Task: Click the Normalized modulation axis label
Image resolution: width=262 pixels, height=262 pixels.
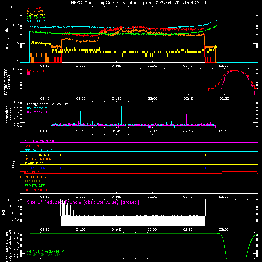Action: tap(8, 114)
